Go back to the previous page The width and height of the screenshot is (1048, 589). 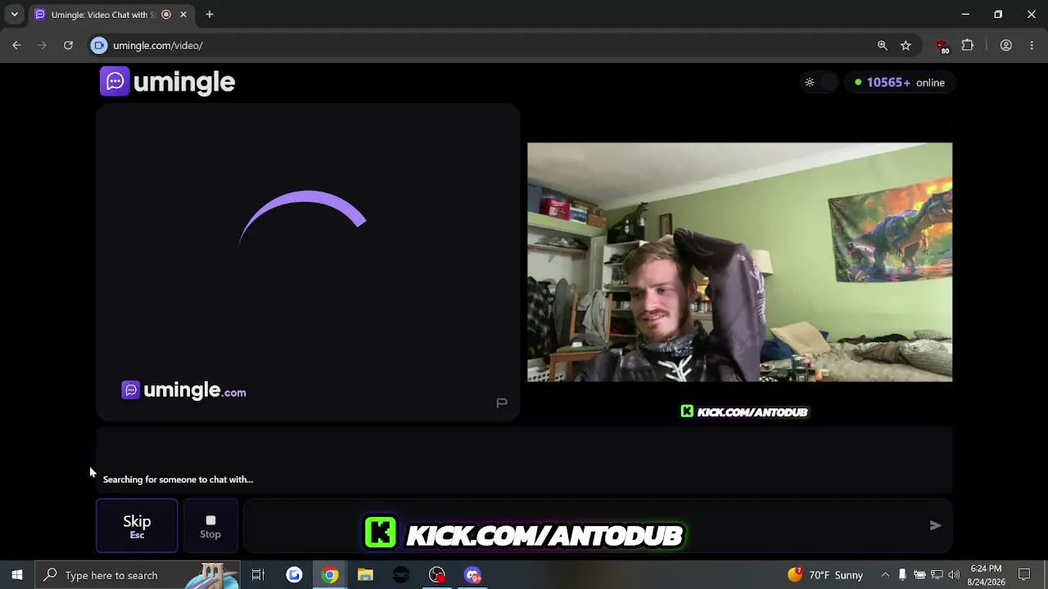16,46
